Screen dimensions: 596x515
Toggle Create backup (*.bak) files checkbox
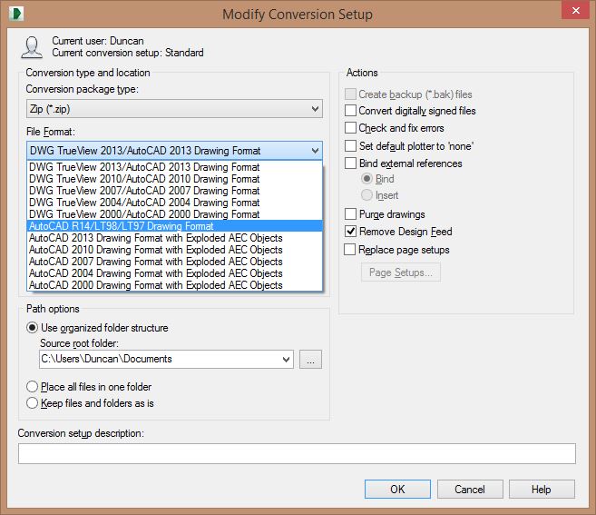click(350, 94)
